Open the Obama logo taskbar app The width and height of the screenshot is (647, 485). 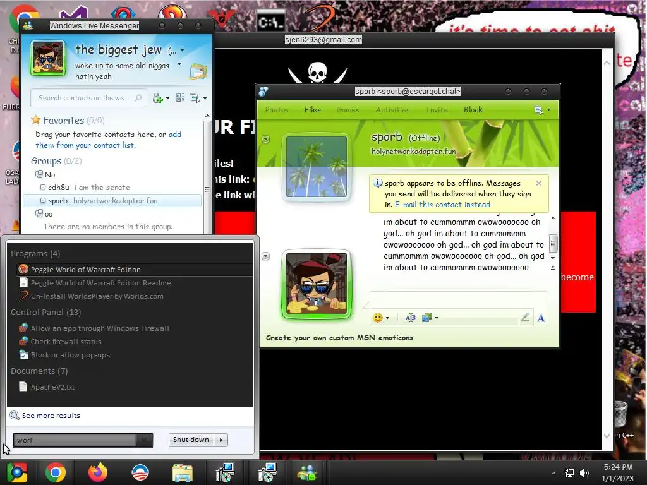tap(140, 472)
